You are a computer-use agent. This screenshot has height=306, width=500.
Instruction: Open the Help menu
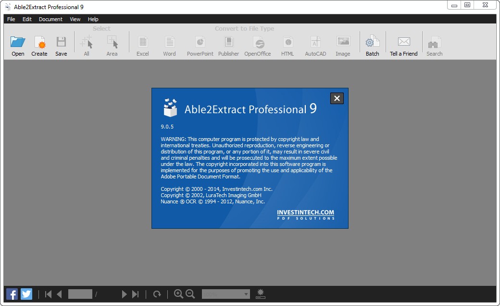point(93,19)
